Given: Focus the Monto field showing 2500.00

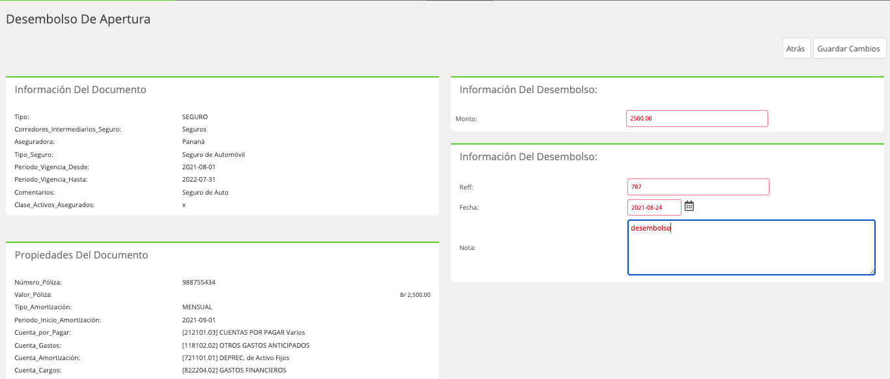Looking at the screenshot, I should coord(697,119).
